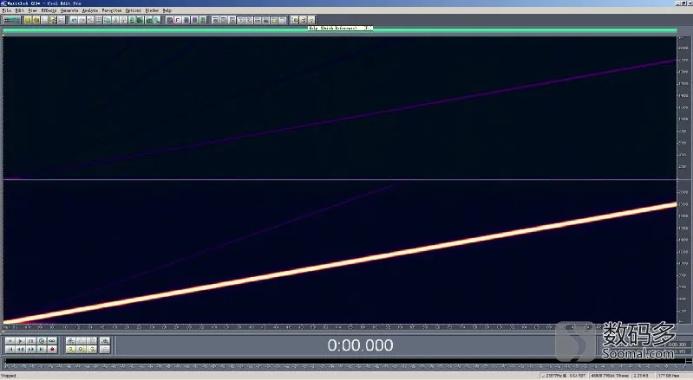
Task: Click the Fast Forward transport button
Action: pyautogui.click(x=31, y=349)
